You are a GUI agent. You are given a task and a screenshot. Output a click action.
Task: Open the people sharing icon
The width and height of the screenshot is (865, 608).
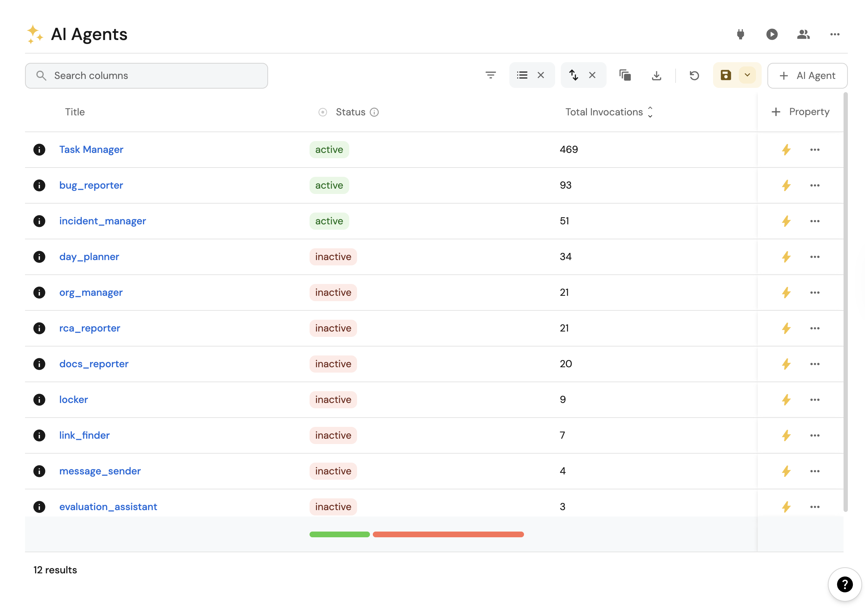(x=803, y=34)
